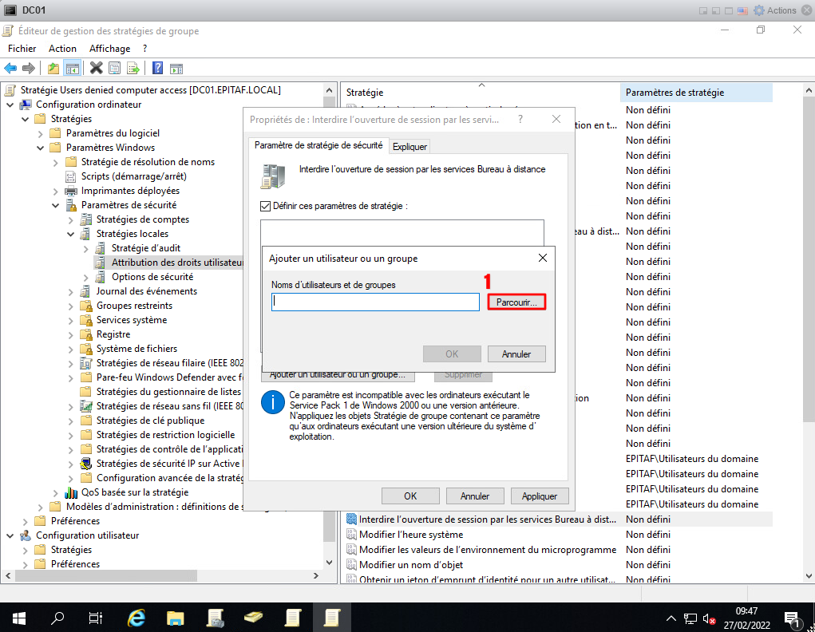The image size is (815, 632).
Task: Click the back arrow toolbar icon
Action: 10,69
